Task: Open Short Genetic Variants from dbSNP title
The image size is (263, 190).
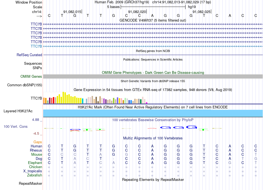Action: [153, 81]
